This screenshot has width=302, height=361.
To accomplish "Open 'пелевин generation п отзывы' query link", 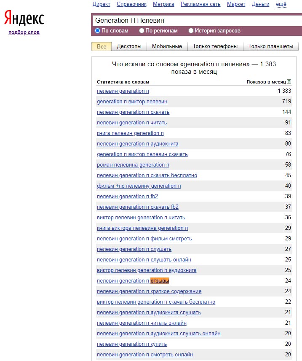I will 133,281.
